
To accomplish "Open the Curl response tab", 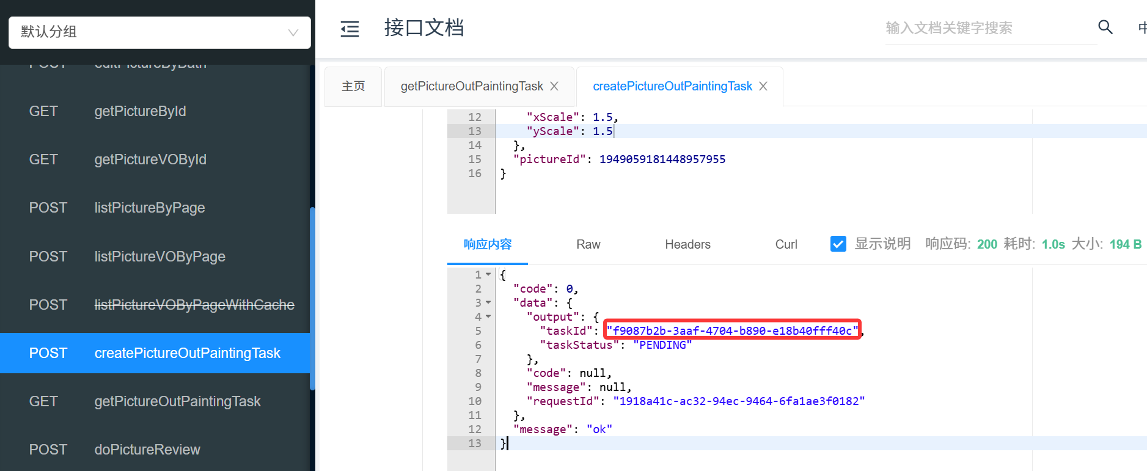I will coord(786,244).
